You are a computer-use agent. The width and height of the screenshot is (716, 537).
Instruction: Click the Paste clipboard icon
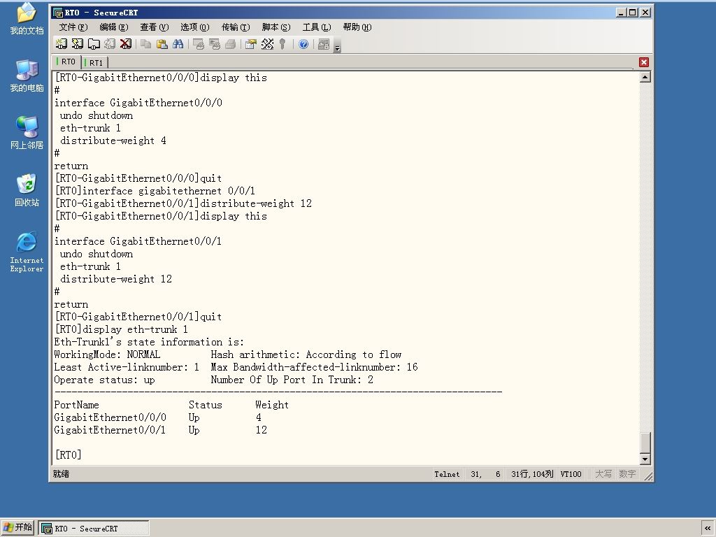162,44
